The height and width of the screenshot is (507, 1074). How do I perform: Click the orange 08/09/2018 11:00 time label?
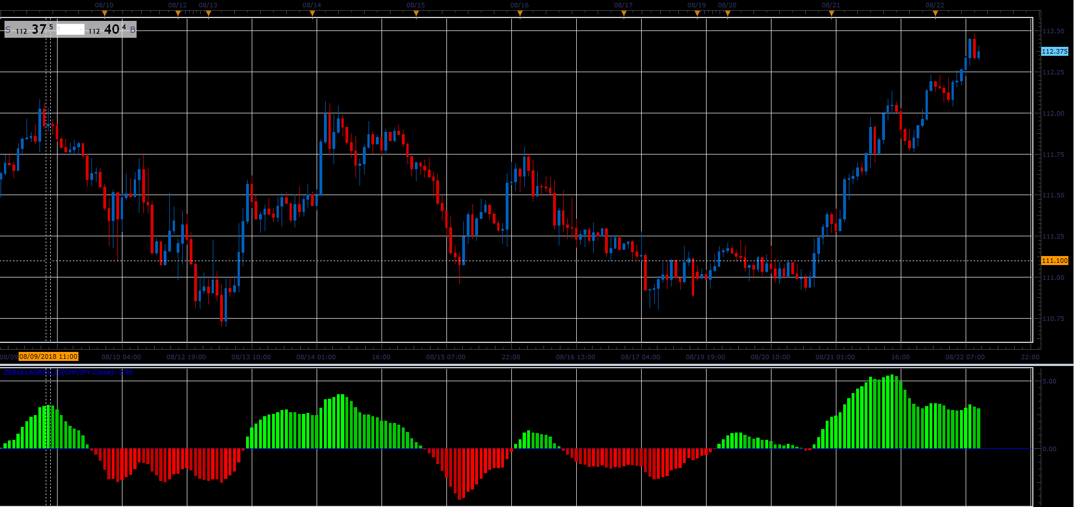[x=49, y=356]
